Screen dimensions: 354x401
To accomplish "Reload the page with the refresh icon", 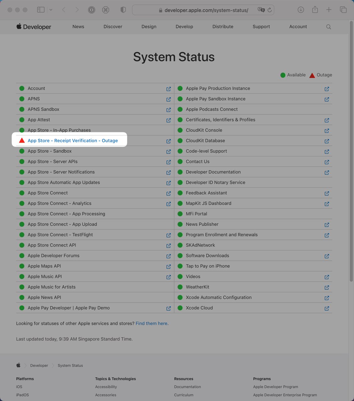I will coord(270,10).
